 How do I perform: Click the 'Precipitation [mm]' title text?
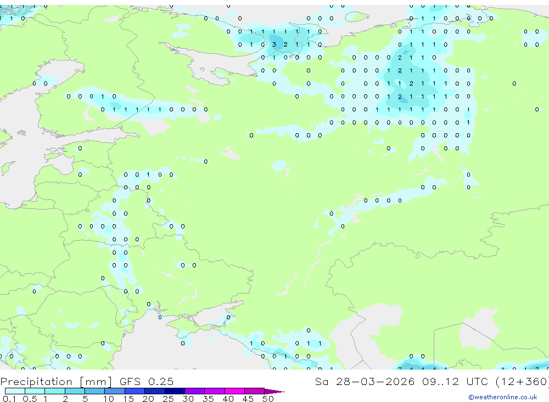point(56,381)
